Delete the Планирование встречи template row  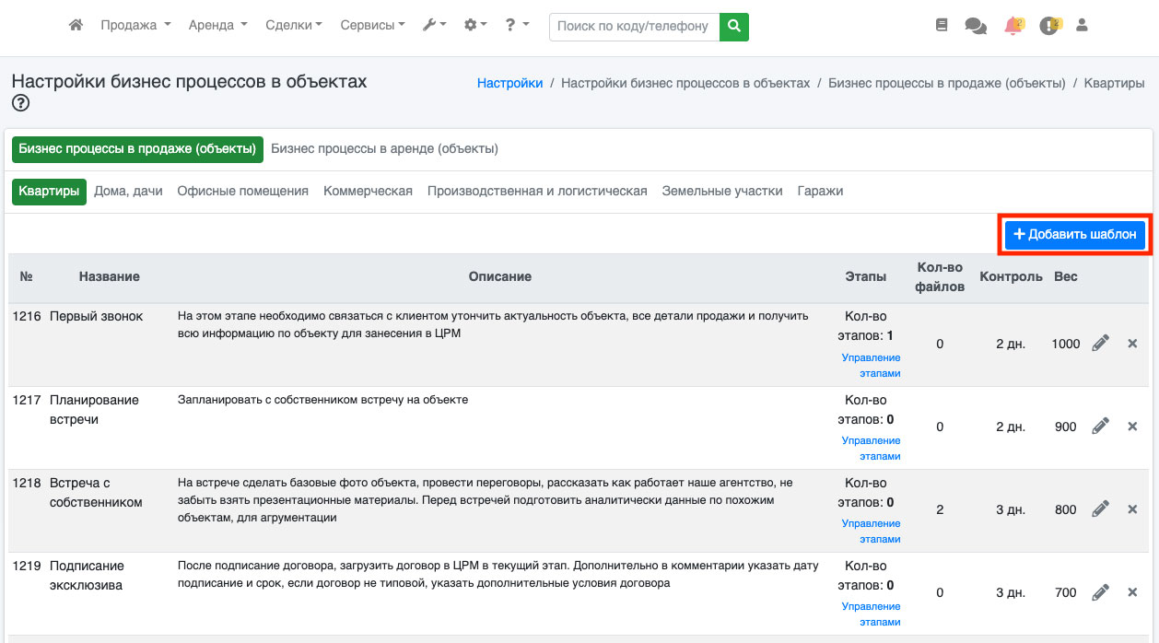pyautogui.click(x=1132, y=427)
